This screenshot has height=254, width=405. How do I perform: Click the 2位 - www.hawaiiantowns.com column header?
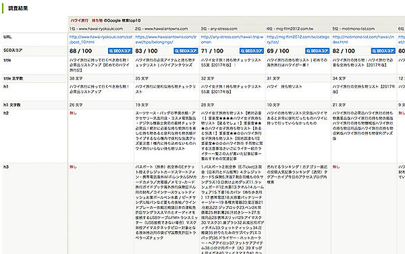coord(161,28)
